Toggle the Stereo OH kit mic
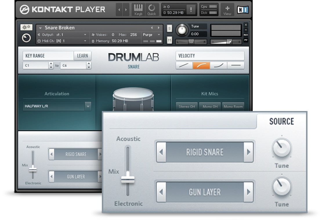The image size is (322, 220). 187,106
